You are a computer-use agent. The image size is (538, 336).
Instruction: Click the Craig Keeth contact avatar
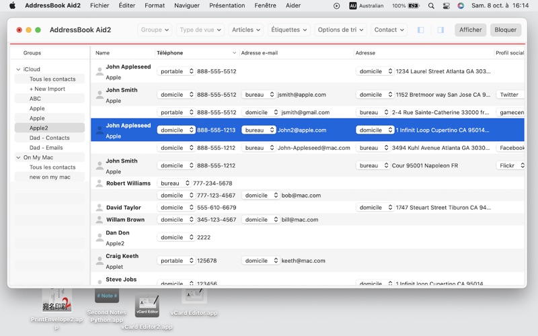[x=100, y=261]
